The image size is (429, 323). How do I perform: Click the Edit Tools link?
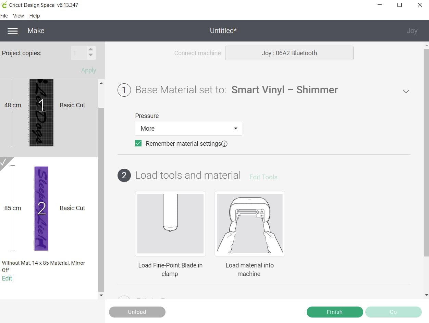coord(263,177)
